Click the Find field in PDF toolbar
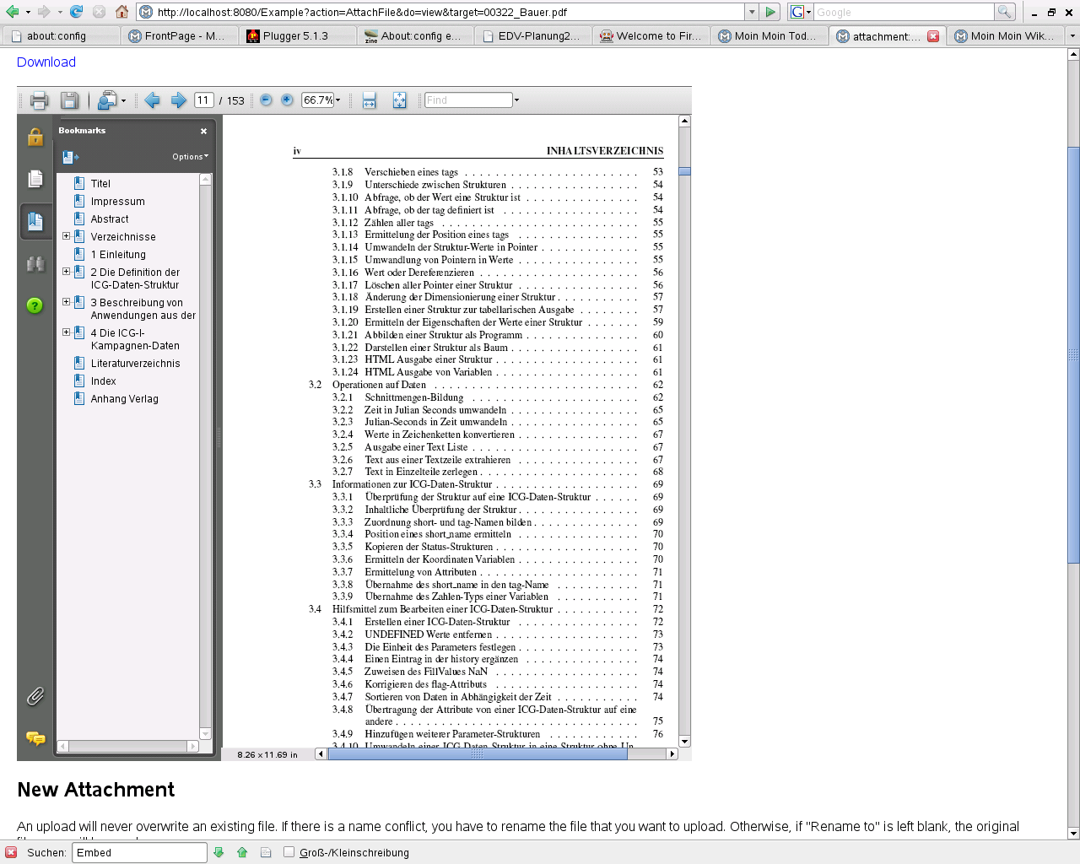Image resolution: width=1080 pixels, height=864 pixels. coord(468,100)
